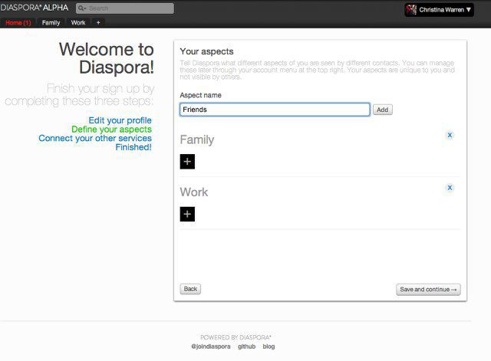Image resolution: width=491 pixels, height=361 pixels.
Task: Click the plus button under Work aspect
Action: click(187, 214)
